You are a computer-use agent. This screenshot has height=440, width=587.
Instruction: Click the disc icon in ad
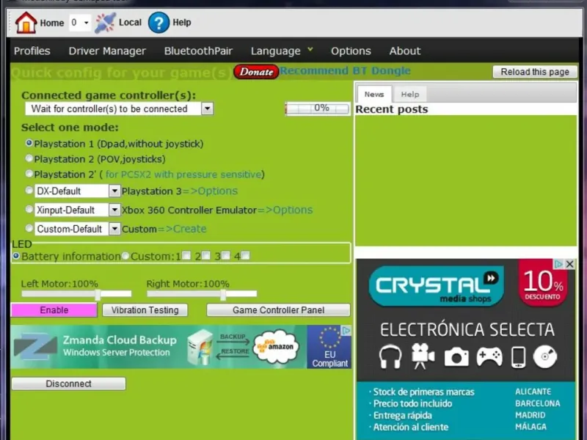click(x=545, y=357)
